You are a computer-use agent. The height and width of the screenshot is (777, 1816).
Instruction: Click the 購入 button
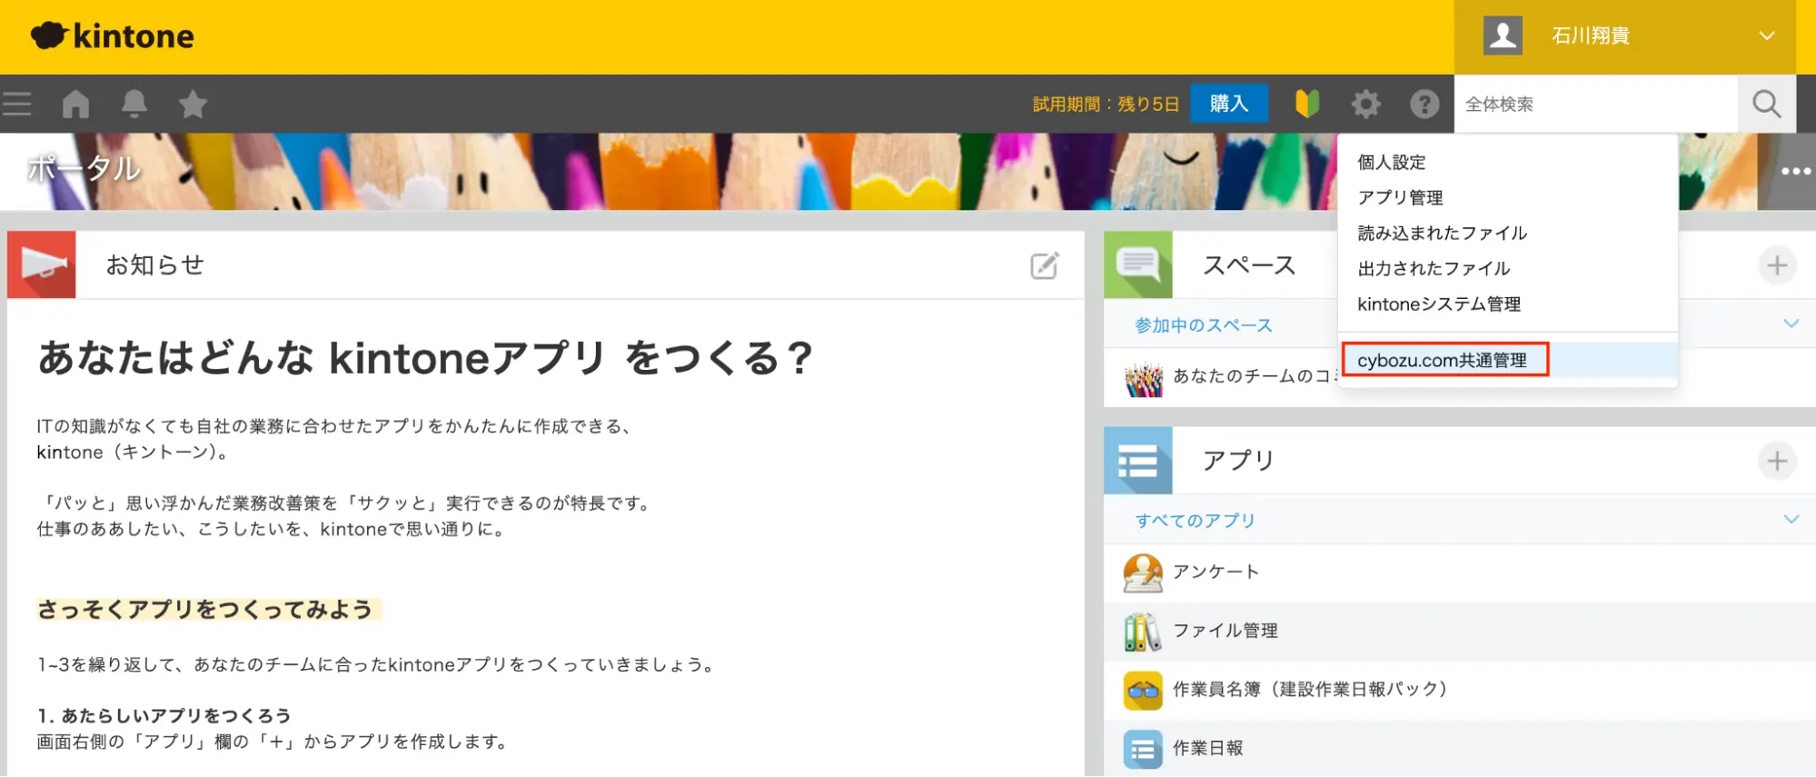click(1229, 104)
